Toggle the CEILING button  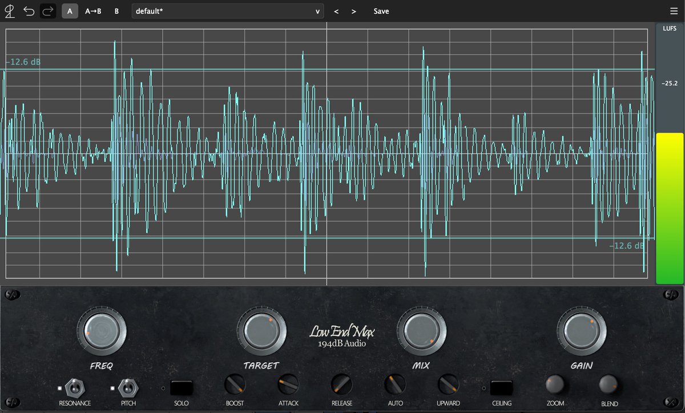501,388
